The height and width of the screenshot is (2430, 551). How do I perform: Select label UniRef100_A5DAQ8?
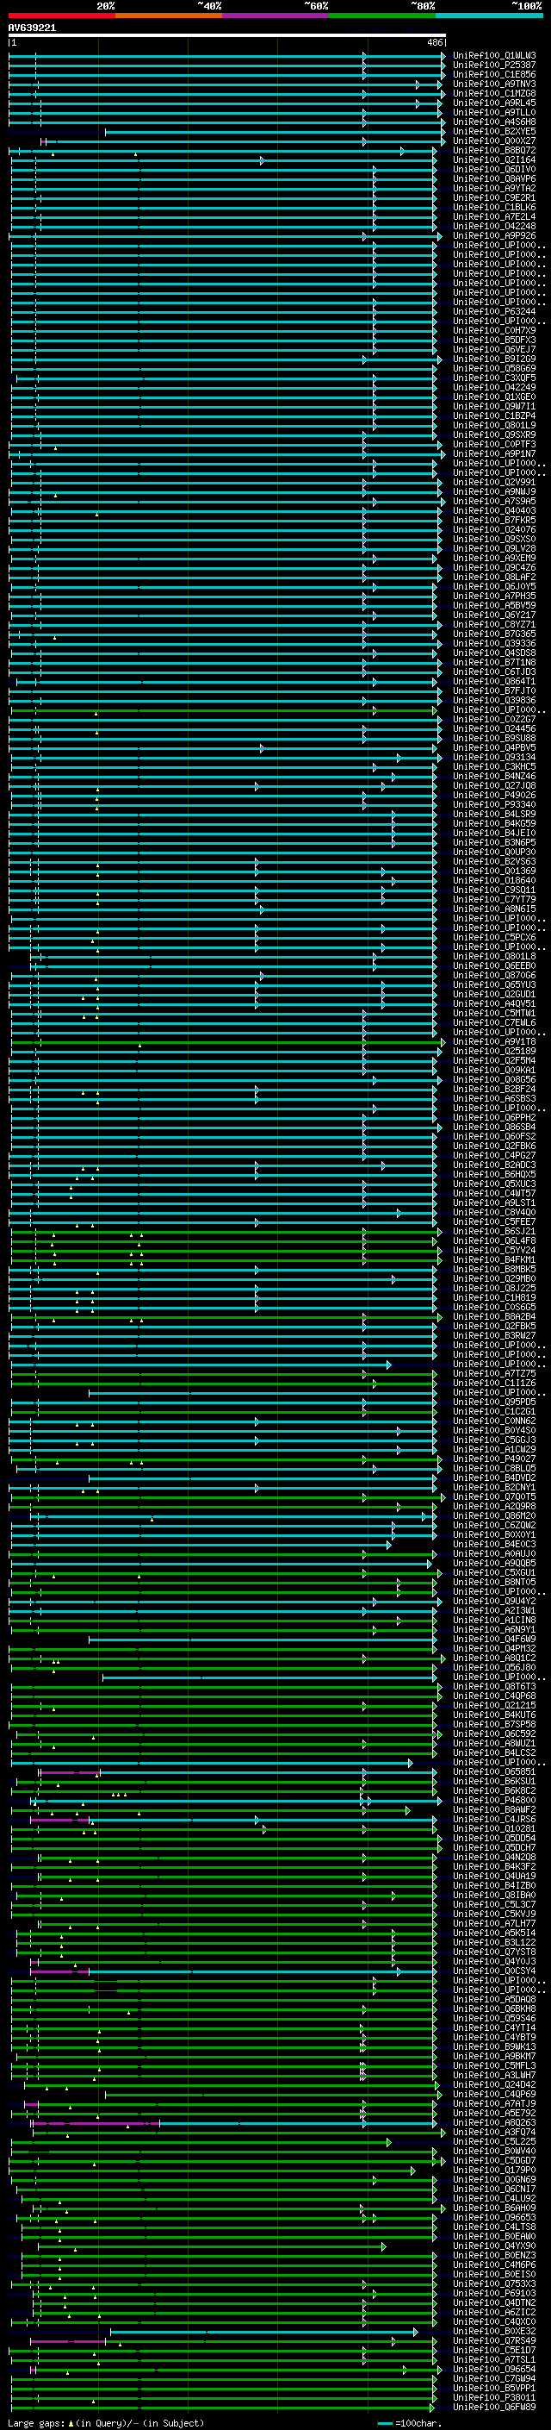(494, 2000)
